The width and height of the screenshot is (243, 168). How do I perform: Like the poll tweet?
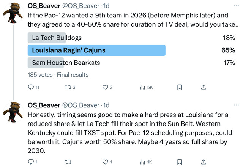[106, 87]
